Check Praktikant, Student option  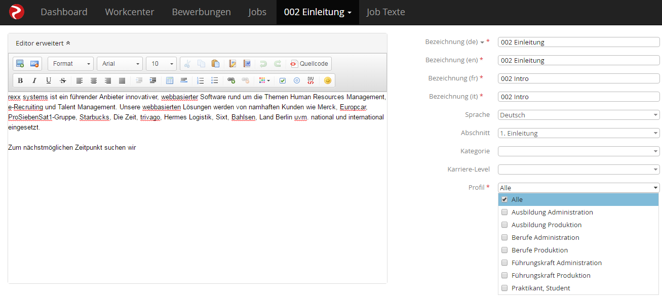(x=504, y=288)
